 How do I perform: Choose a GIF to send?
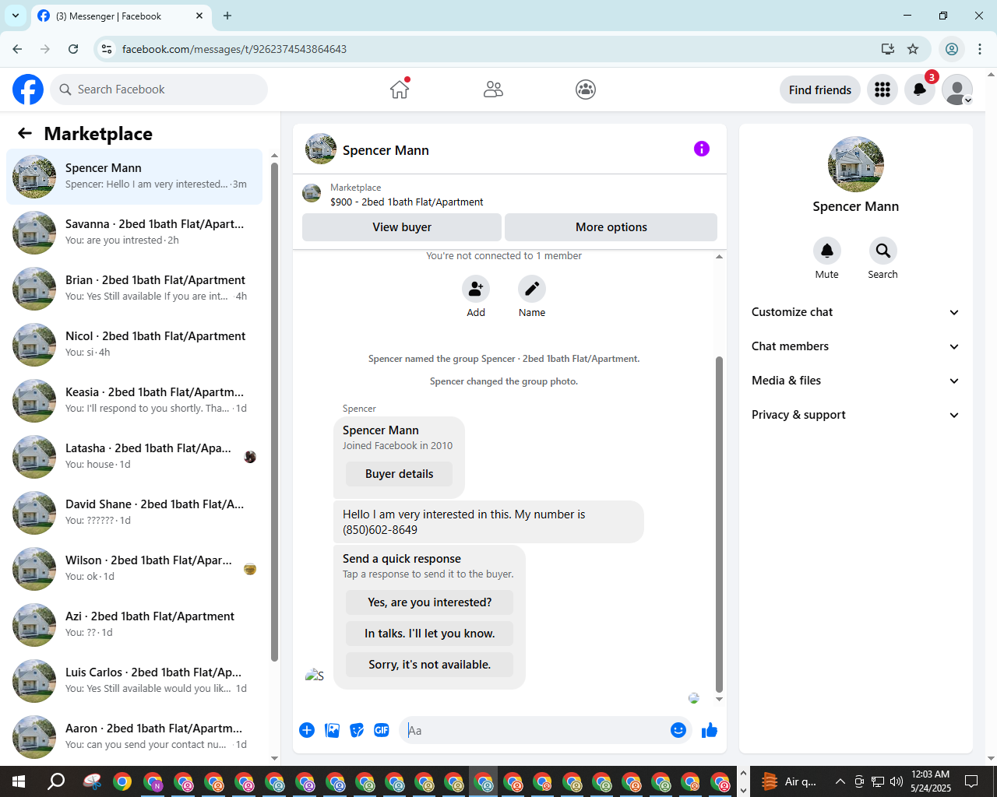(x=382, y=730)
